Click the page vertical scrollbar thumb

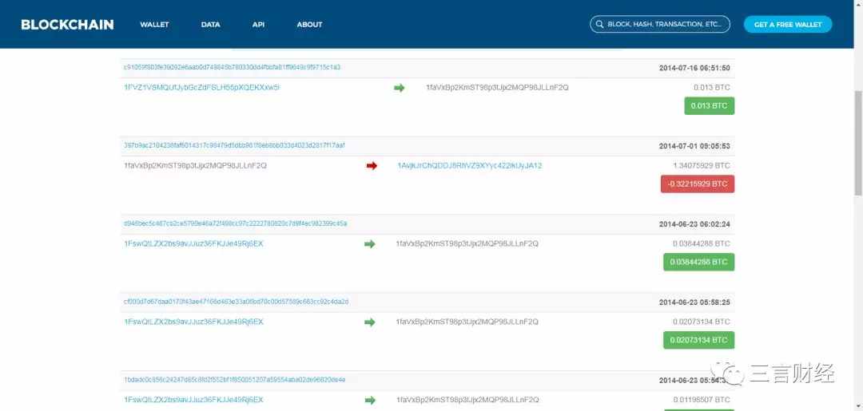pos(858,143)
